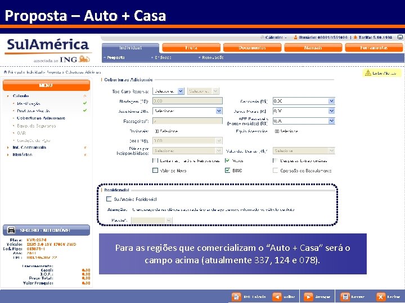Viewport: 405px width, 303px height.
Task: Toggle the Vidros checkbox
Action: click(227, 160)
